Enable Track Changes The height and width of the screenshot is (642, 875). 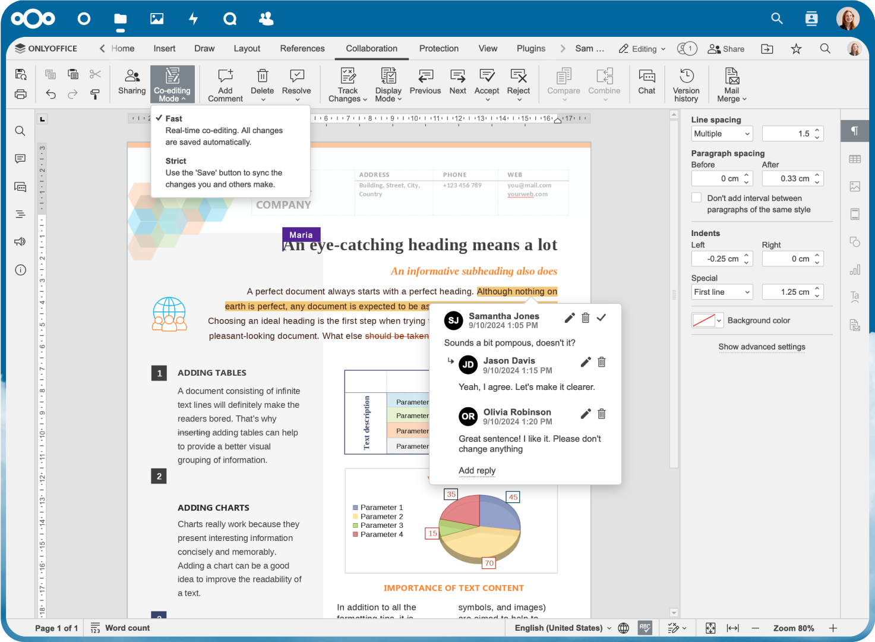[347, 83]
